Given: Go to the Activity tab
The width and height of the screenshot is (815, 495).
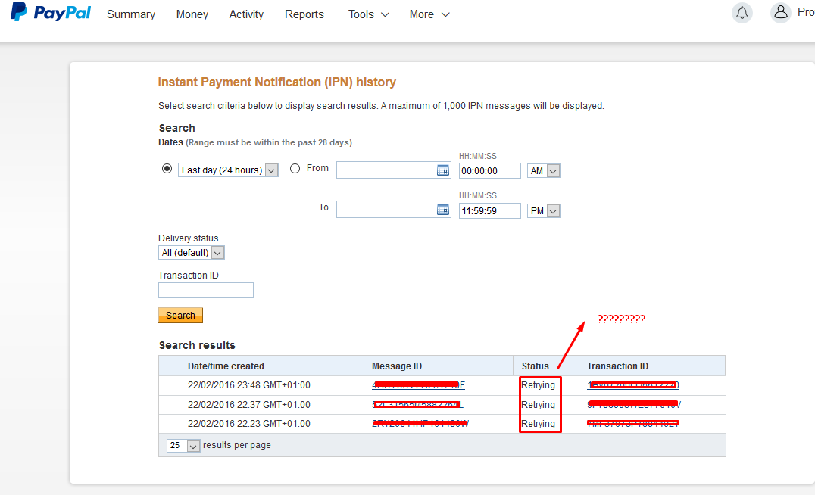Looking at the screenshot, I should click(x=246, y=14).
